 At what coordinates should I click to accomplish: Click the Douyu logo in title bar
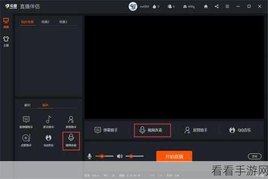[11, 7]
